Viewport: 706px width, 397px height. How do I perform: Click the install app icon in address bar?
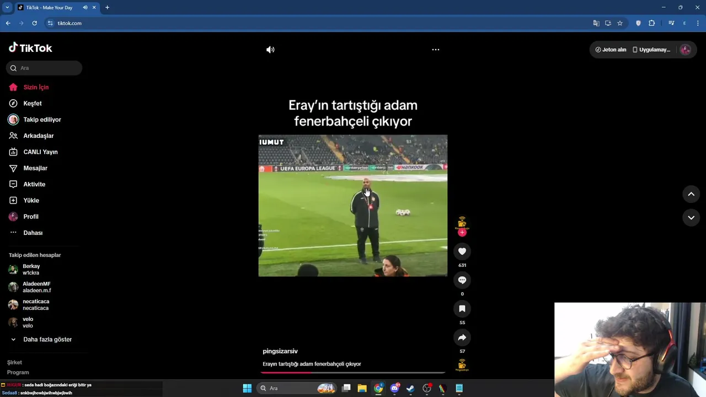pos(608,23)
